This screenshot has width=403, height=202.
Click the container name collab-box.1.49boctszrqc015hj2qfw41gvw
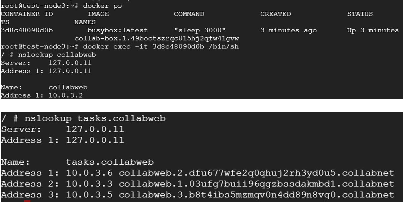pos(157,39)
